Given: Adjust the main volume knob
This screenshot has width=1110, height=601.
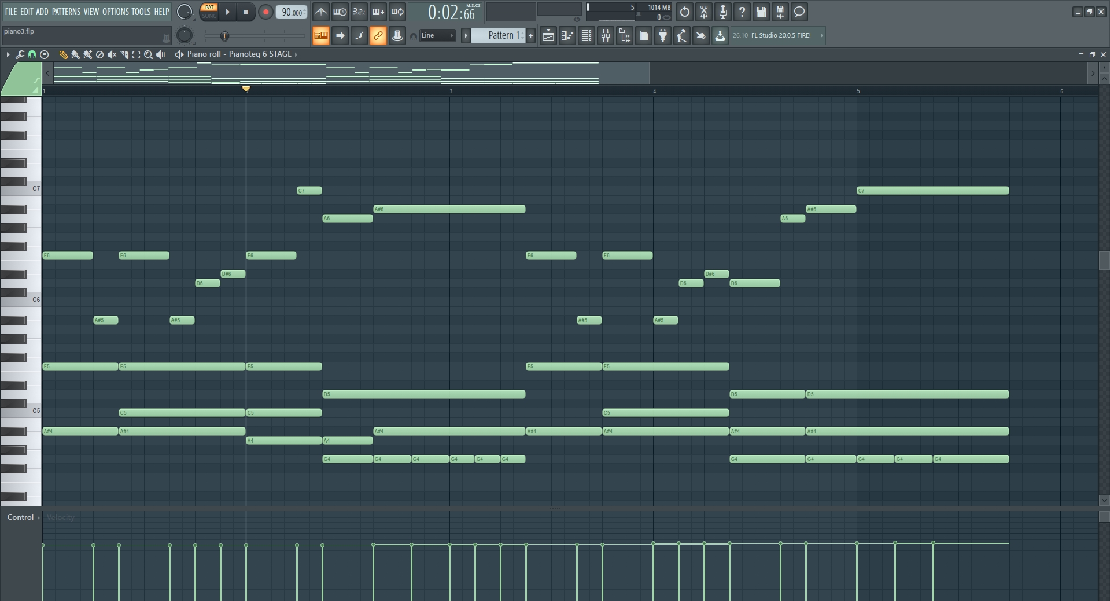Looking at the screenshot, I should pos(185,12).
